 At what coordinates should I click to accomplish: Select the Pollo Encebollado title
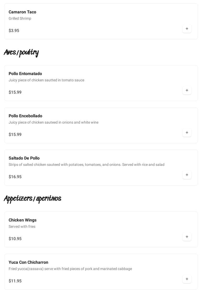point(25,116)
